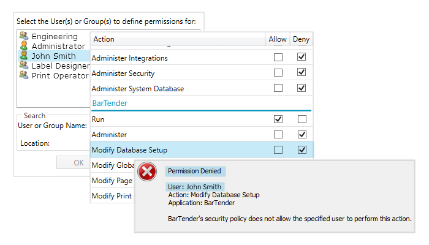Click the Deny column header

(x=301, y=39)
